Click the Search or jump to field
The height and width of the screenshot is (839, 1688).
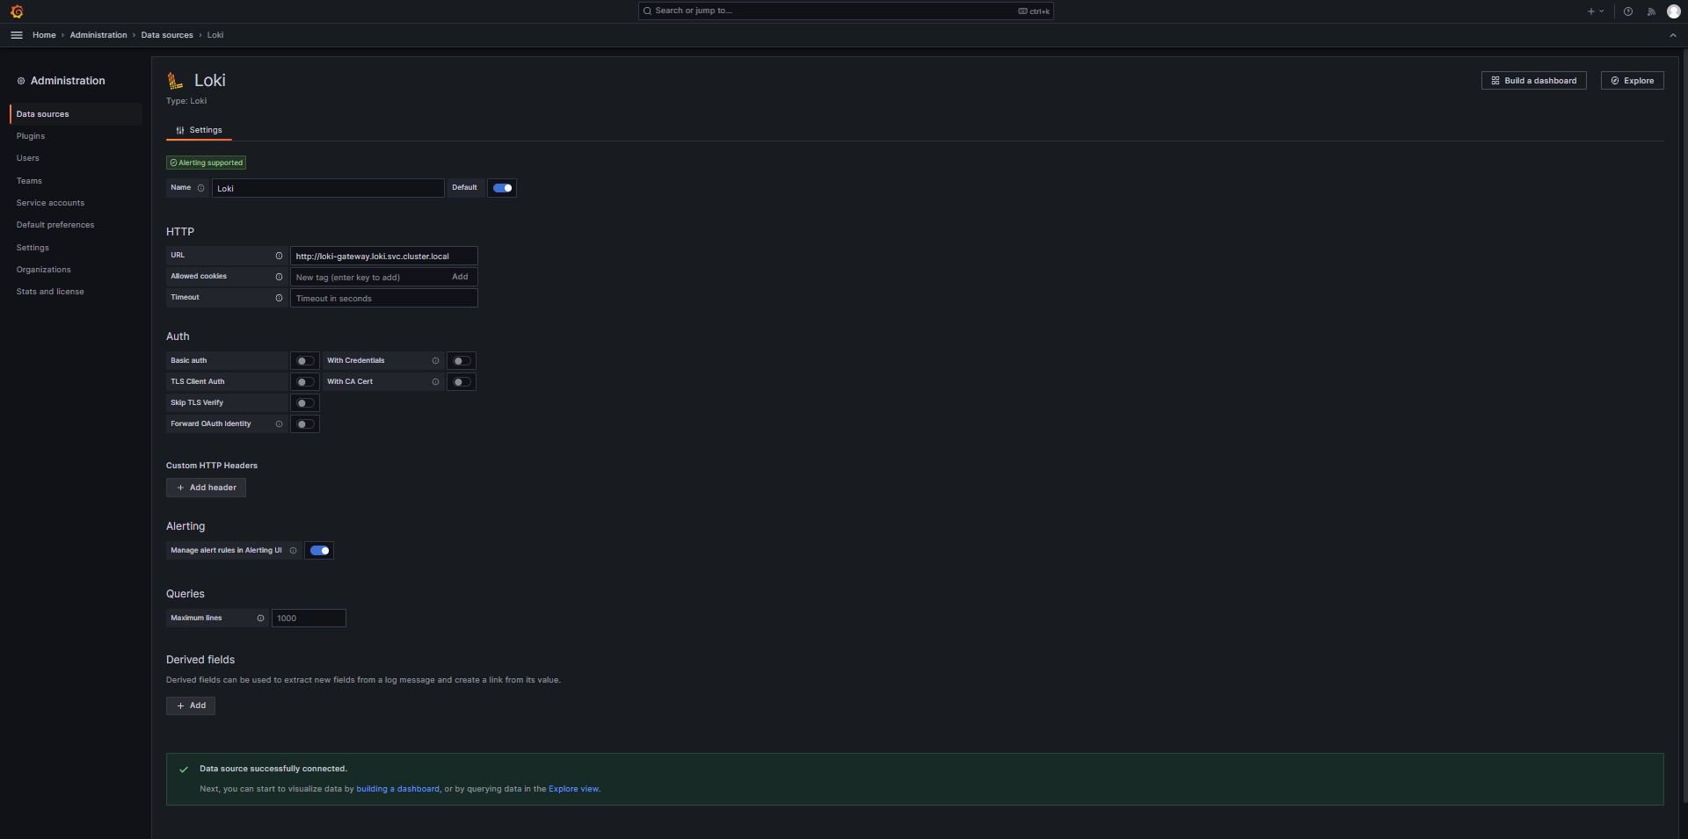point(844,11)
